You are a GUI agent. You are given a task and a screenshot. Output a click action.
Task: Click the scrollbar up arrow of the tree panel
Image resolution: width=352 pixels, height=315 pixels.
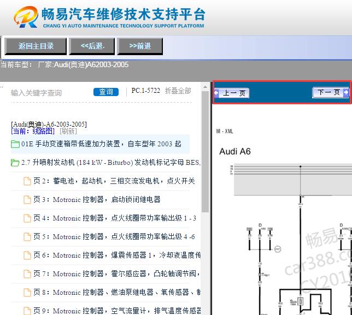(205, 87)
